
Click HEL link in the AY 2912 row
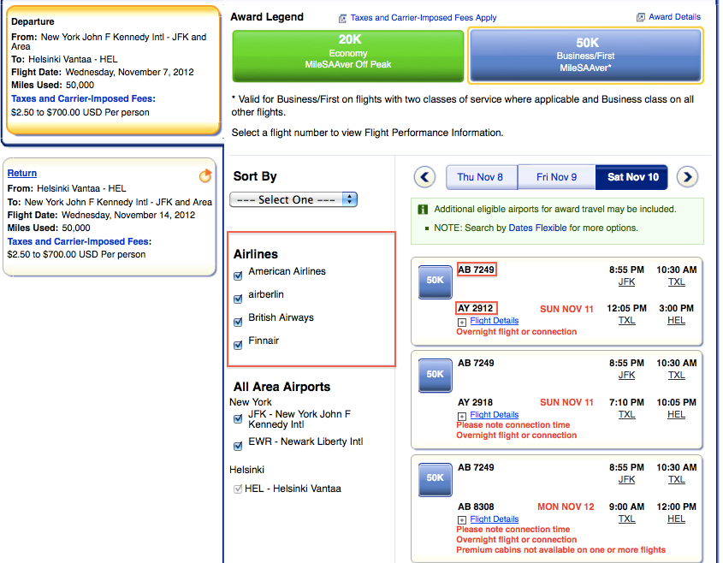[676, 321]
